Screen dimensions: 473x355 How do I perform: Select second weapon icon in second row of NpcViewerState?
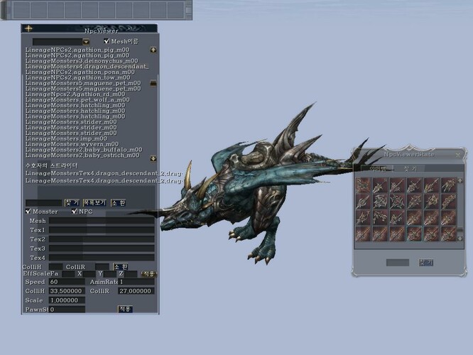(x=380, y=201)
